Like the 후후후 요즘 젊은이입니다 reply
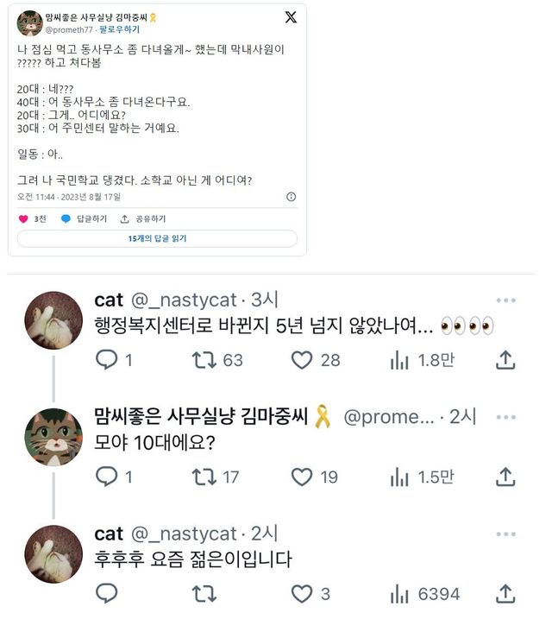Screen dimensions: 552x619 302,594
